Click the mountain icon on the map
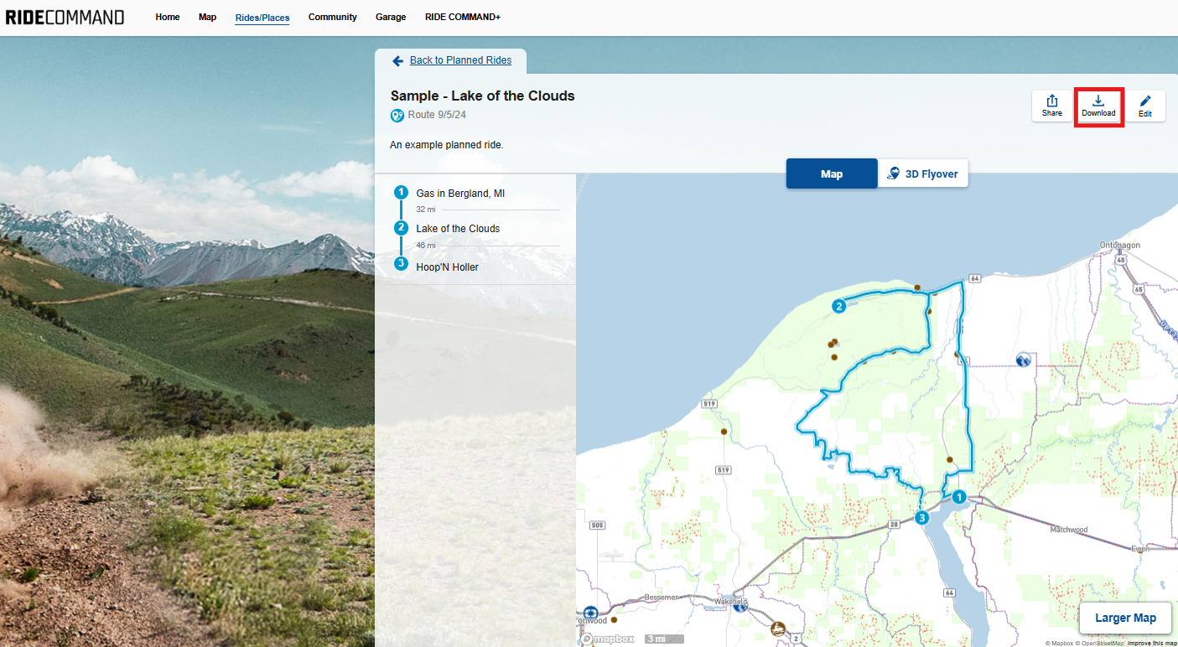Viewport: 1178px width, 647px height. pyautogui.click(x=1023, y=360)
